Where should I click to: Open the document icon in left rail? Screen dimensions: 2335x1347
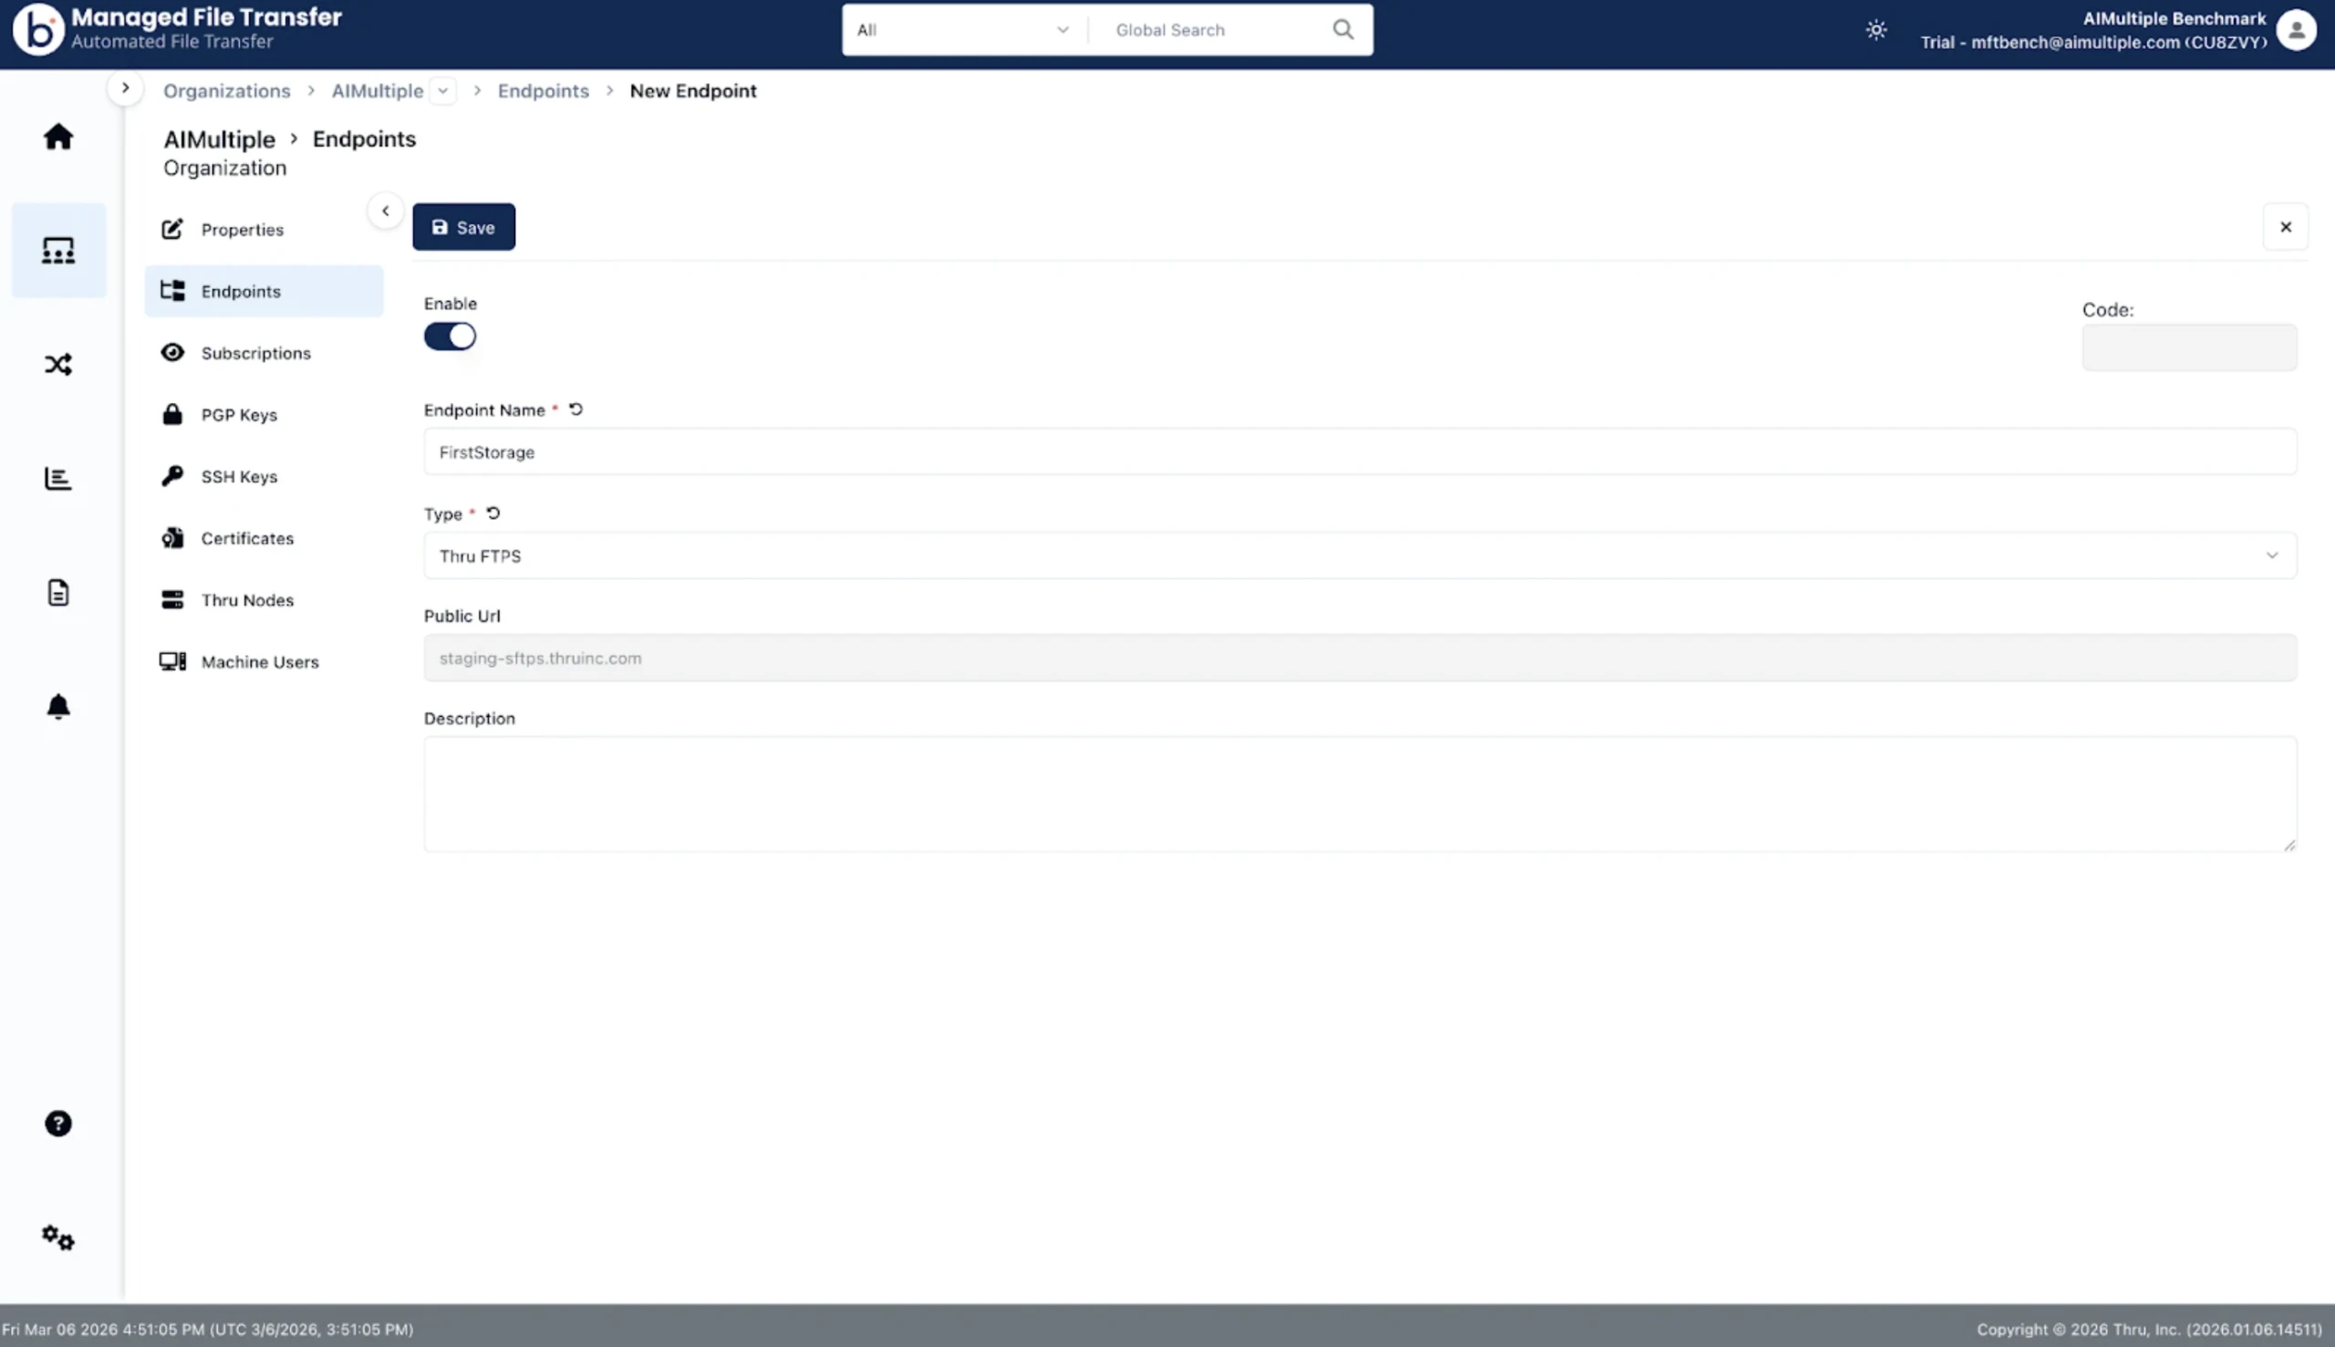58,592
